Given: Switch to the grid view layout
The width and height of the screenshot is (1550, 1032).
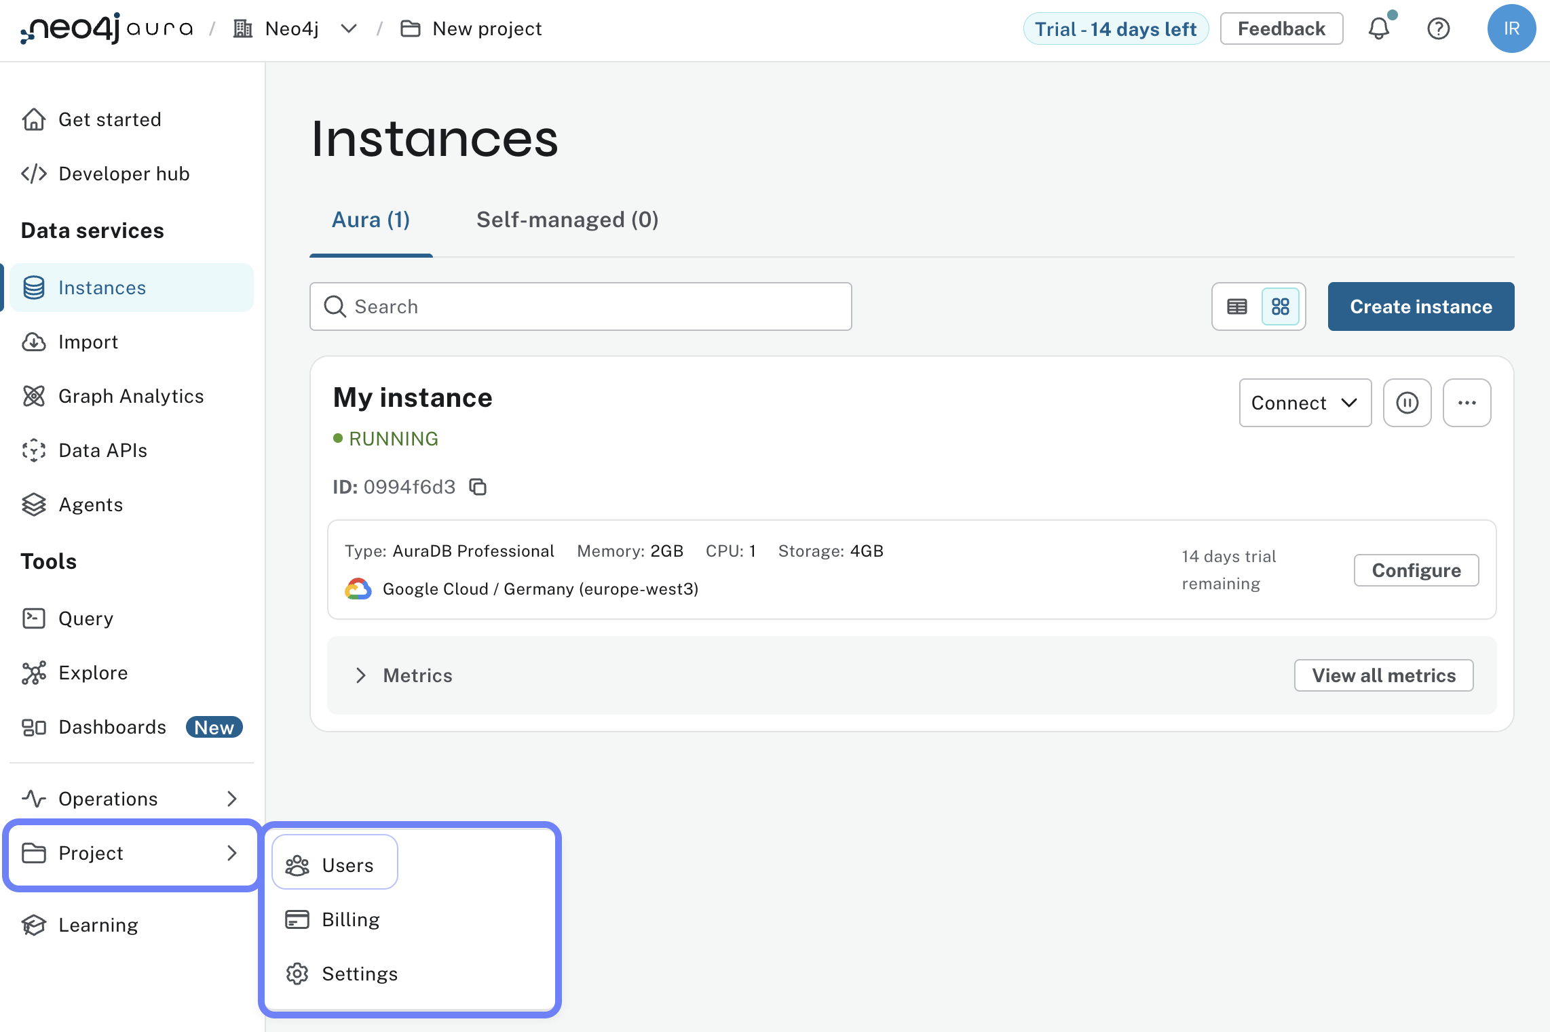Looking at the screenshot, I should pyautogui.click(x=1281, y=306).
